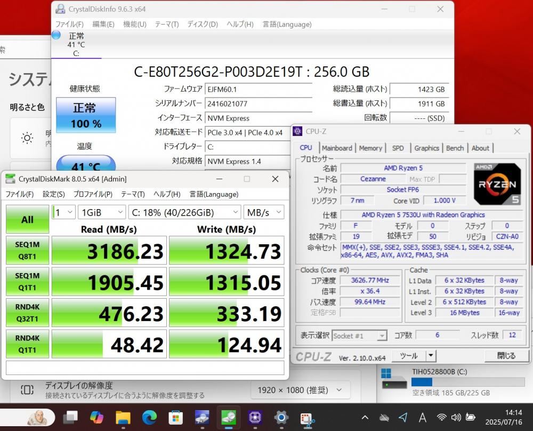Open プロファイル(P) menu in CrystalDiskMark

click(93, 194)
